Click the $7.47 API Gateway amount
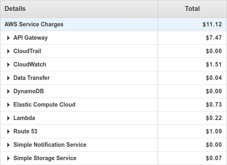The width and height of the screenshot is (227, 165). click(x=214, y=38)
